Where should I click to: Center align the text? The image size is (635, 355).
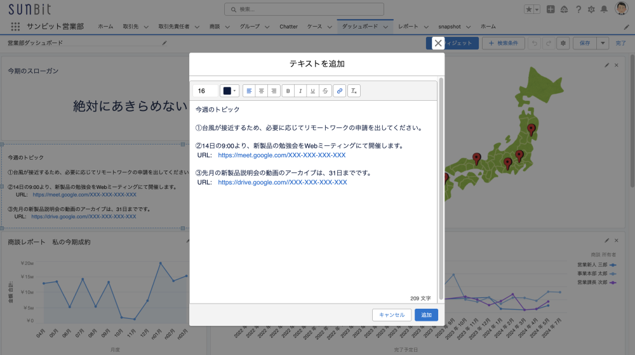coord(261,91)
